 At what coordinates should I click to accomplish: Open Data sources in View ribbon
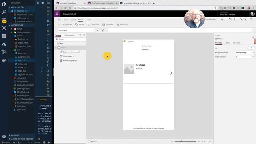pyautogui.click(x=65, y=24)
